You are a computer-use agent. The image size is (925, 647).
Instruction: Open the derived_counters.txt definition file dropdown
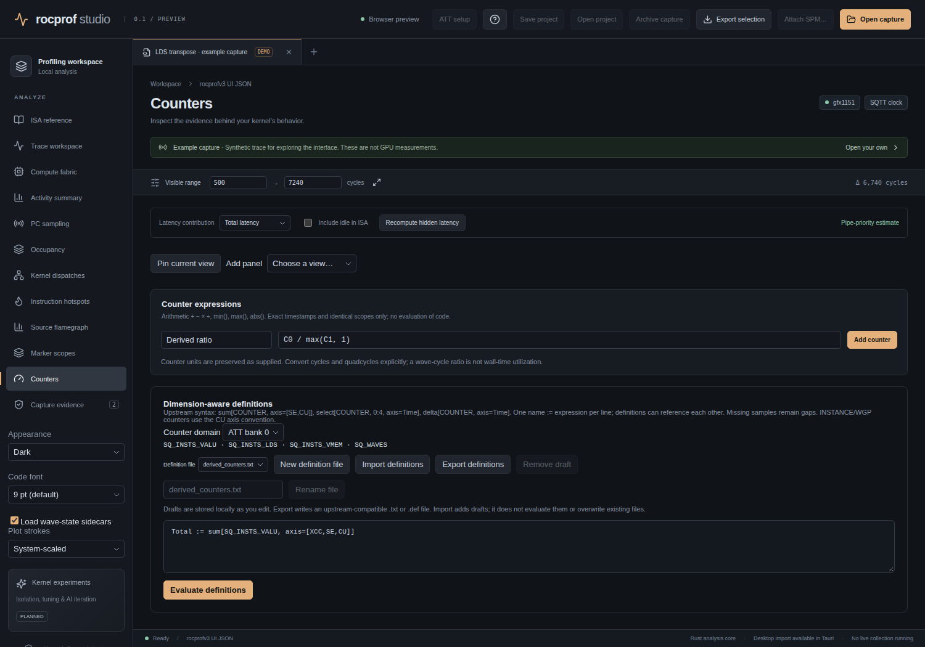coord(233,465)
